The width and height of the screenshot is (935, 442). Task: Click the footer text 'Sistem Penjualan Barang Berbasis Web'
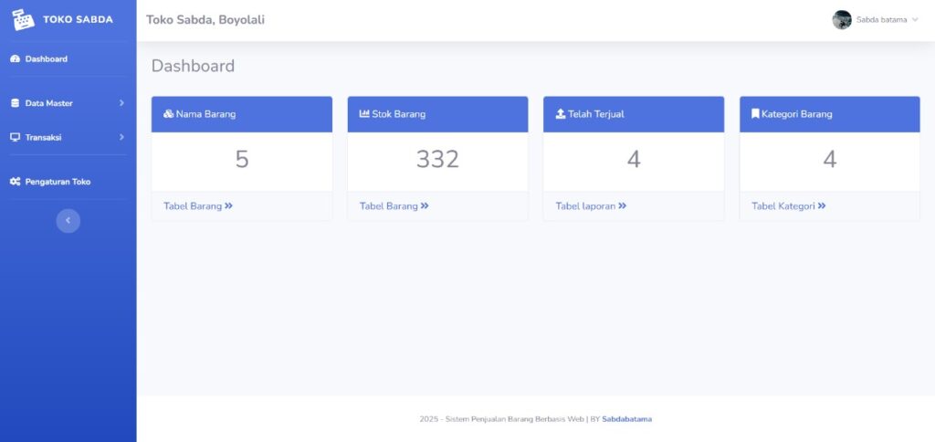point(515,419)
